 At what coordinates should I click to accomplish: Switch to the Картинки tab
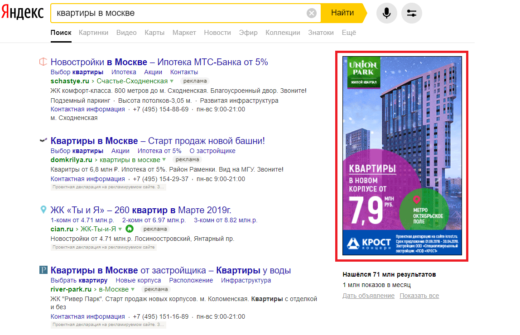point(93,33)
